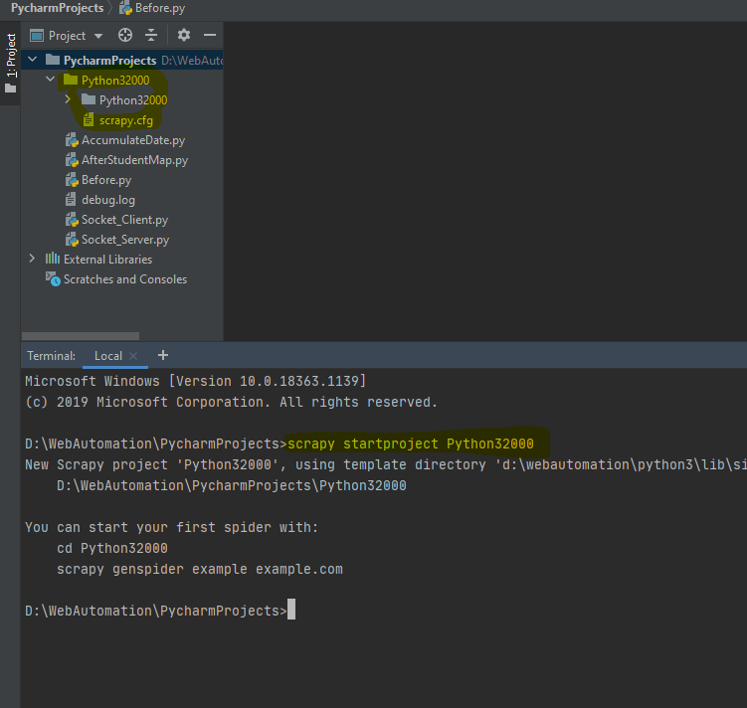This screenshot has height=708, width=747.
Task: Click the debug.log text file icon
Action: point(71,200)
